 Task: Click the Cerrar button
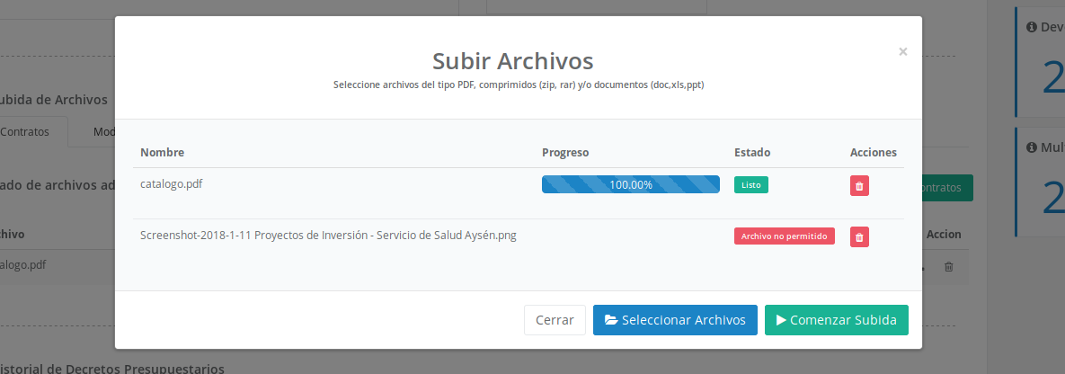(555, 320)
